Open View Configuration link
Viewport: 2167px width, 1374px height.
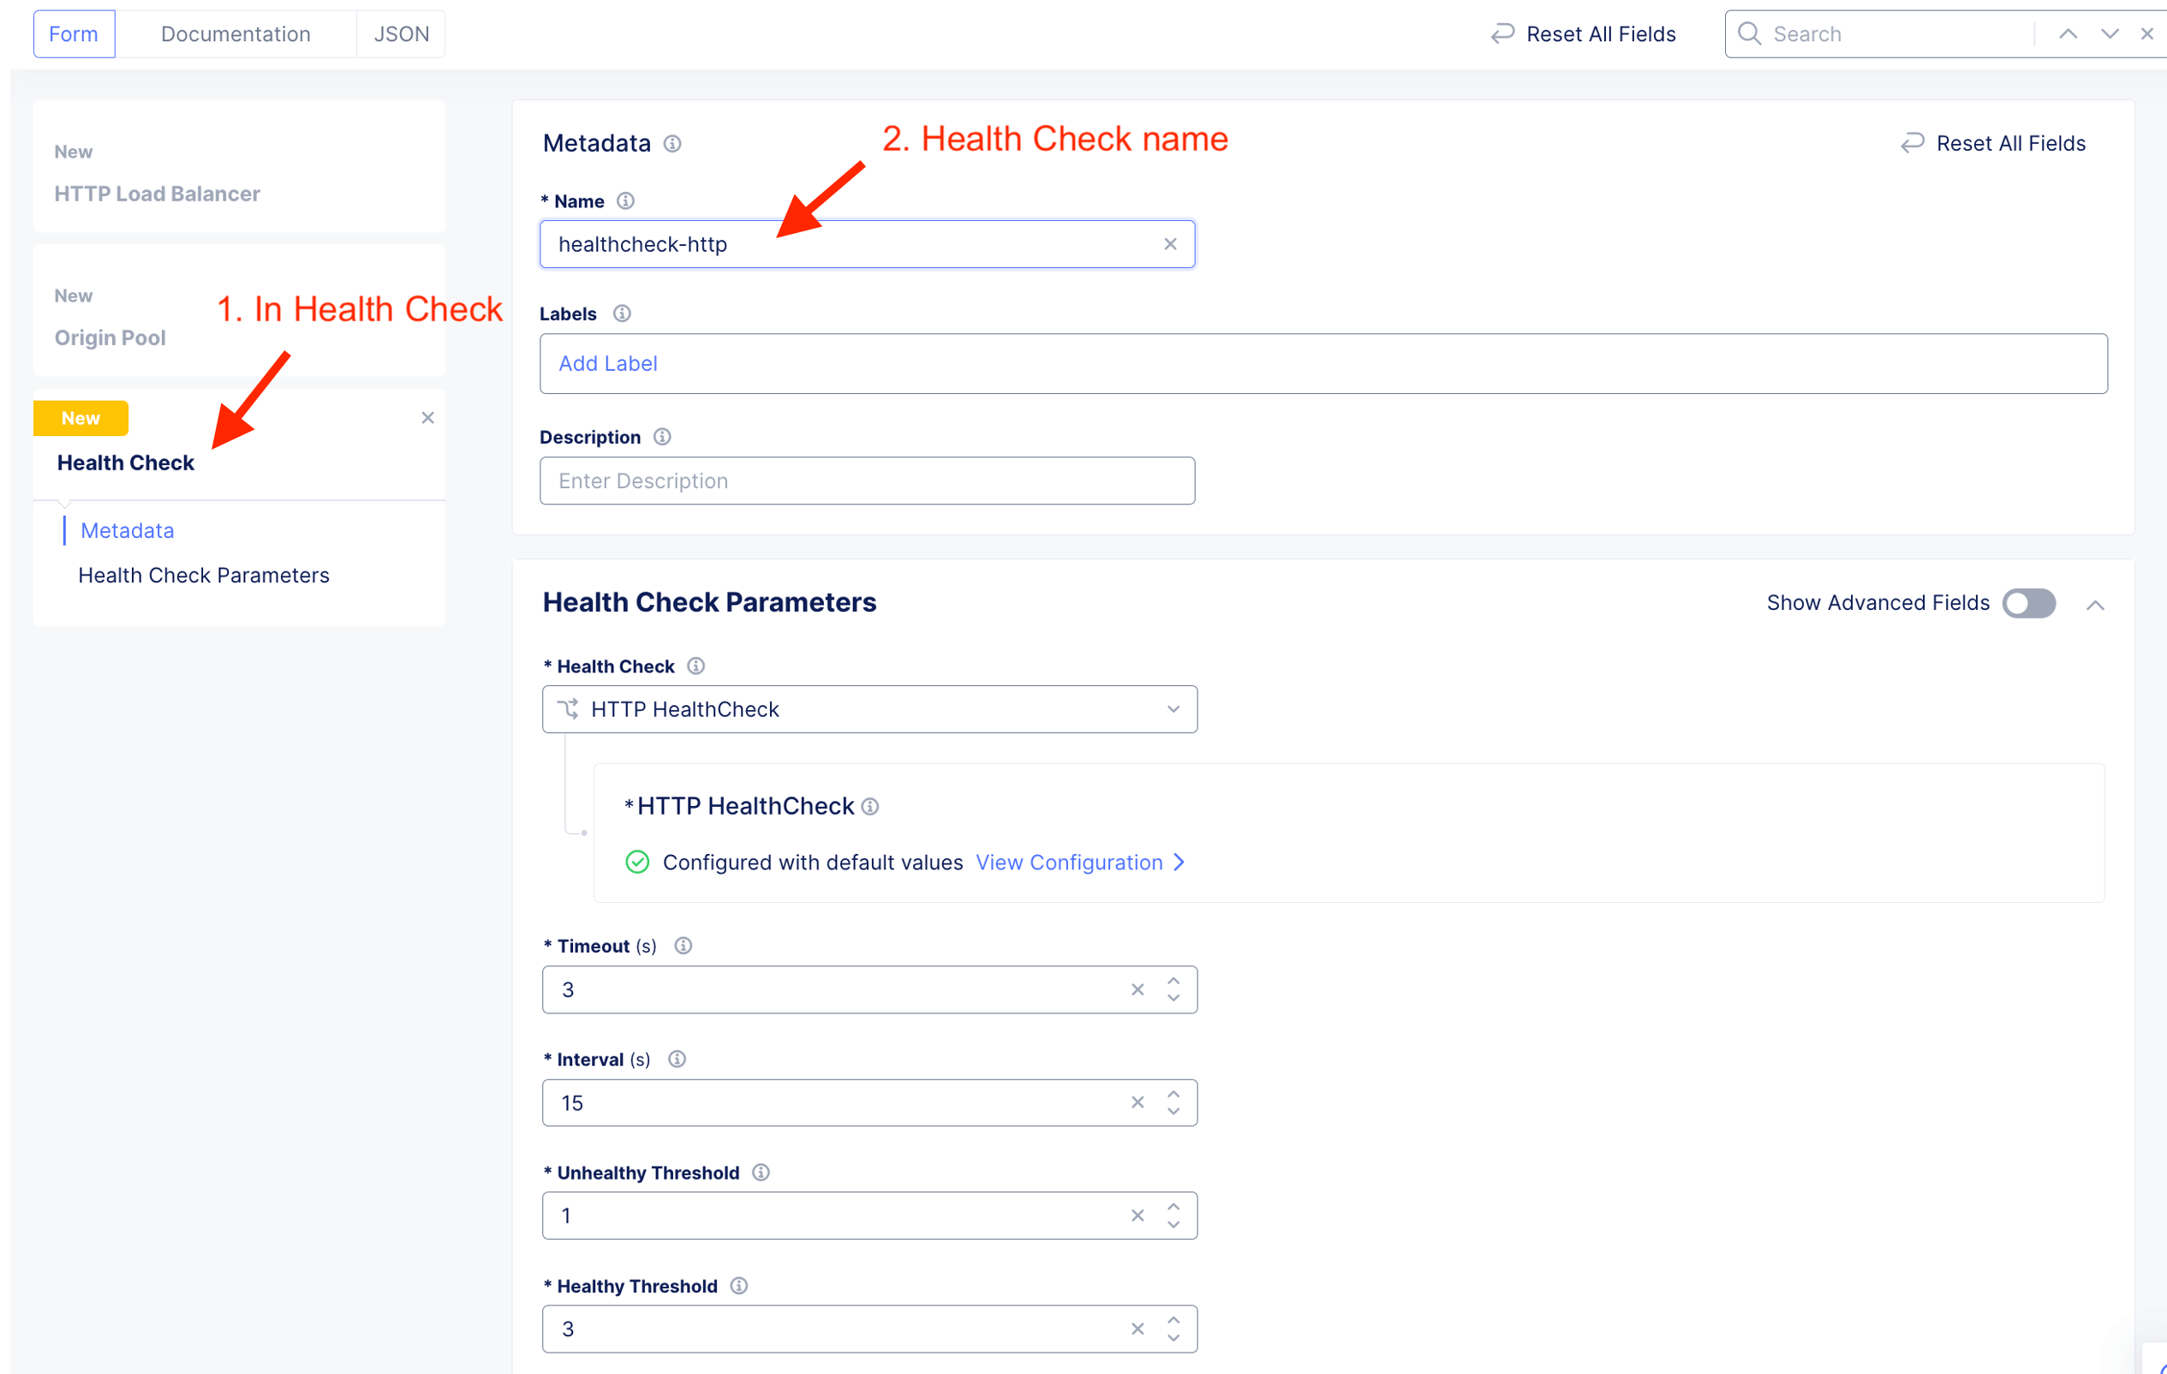coord(1079,863)
